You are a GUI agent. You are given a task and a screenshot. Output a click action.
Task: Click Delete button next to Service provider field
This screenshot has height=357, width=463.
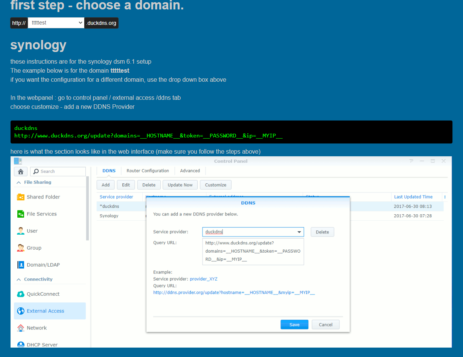point(322,232)
